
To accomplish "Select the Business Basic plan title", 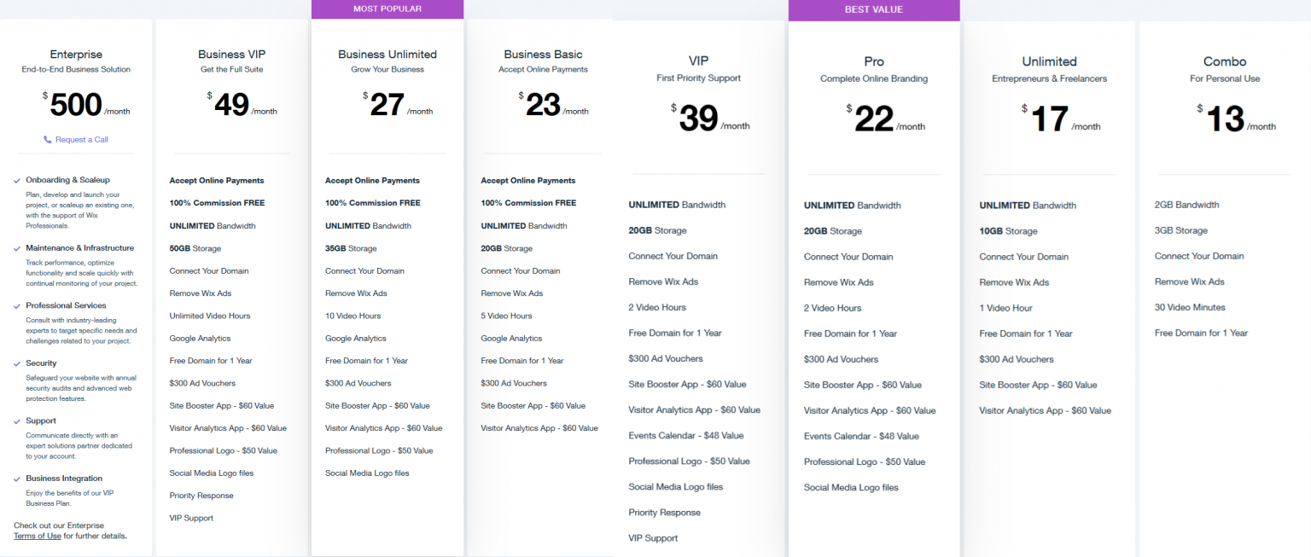I will point(543,55).
